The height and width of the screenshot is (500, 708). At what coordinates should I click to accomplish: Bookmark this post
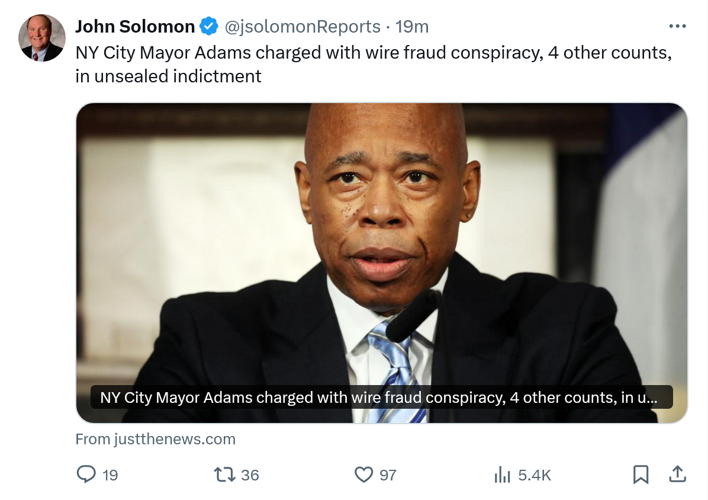(x=641, y=474)
